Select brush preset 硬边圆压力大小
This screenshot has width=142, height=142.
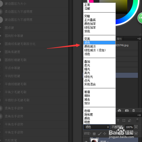pos(34,4)
